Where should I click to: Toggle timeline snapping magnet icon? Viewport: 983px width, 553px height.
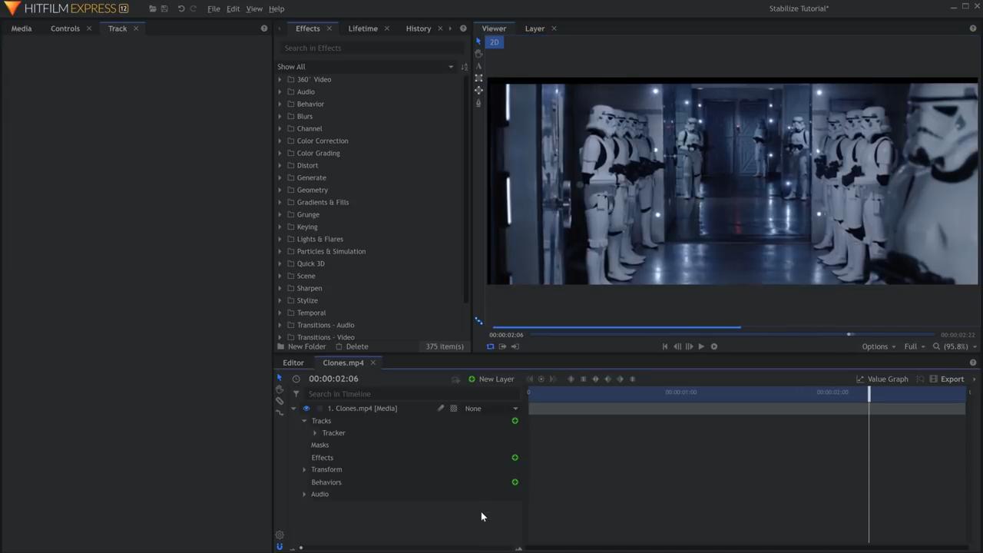280,547
